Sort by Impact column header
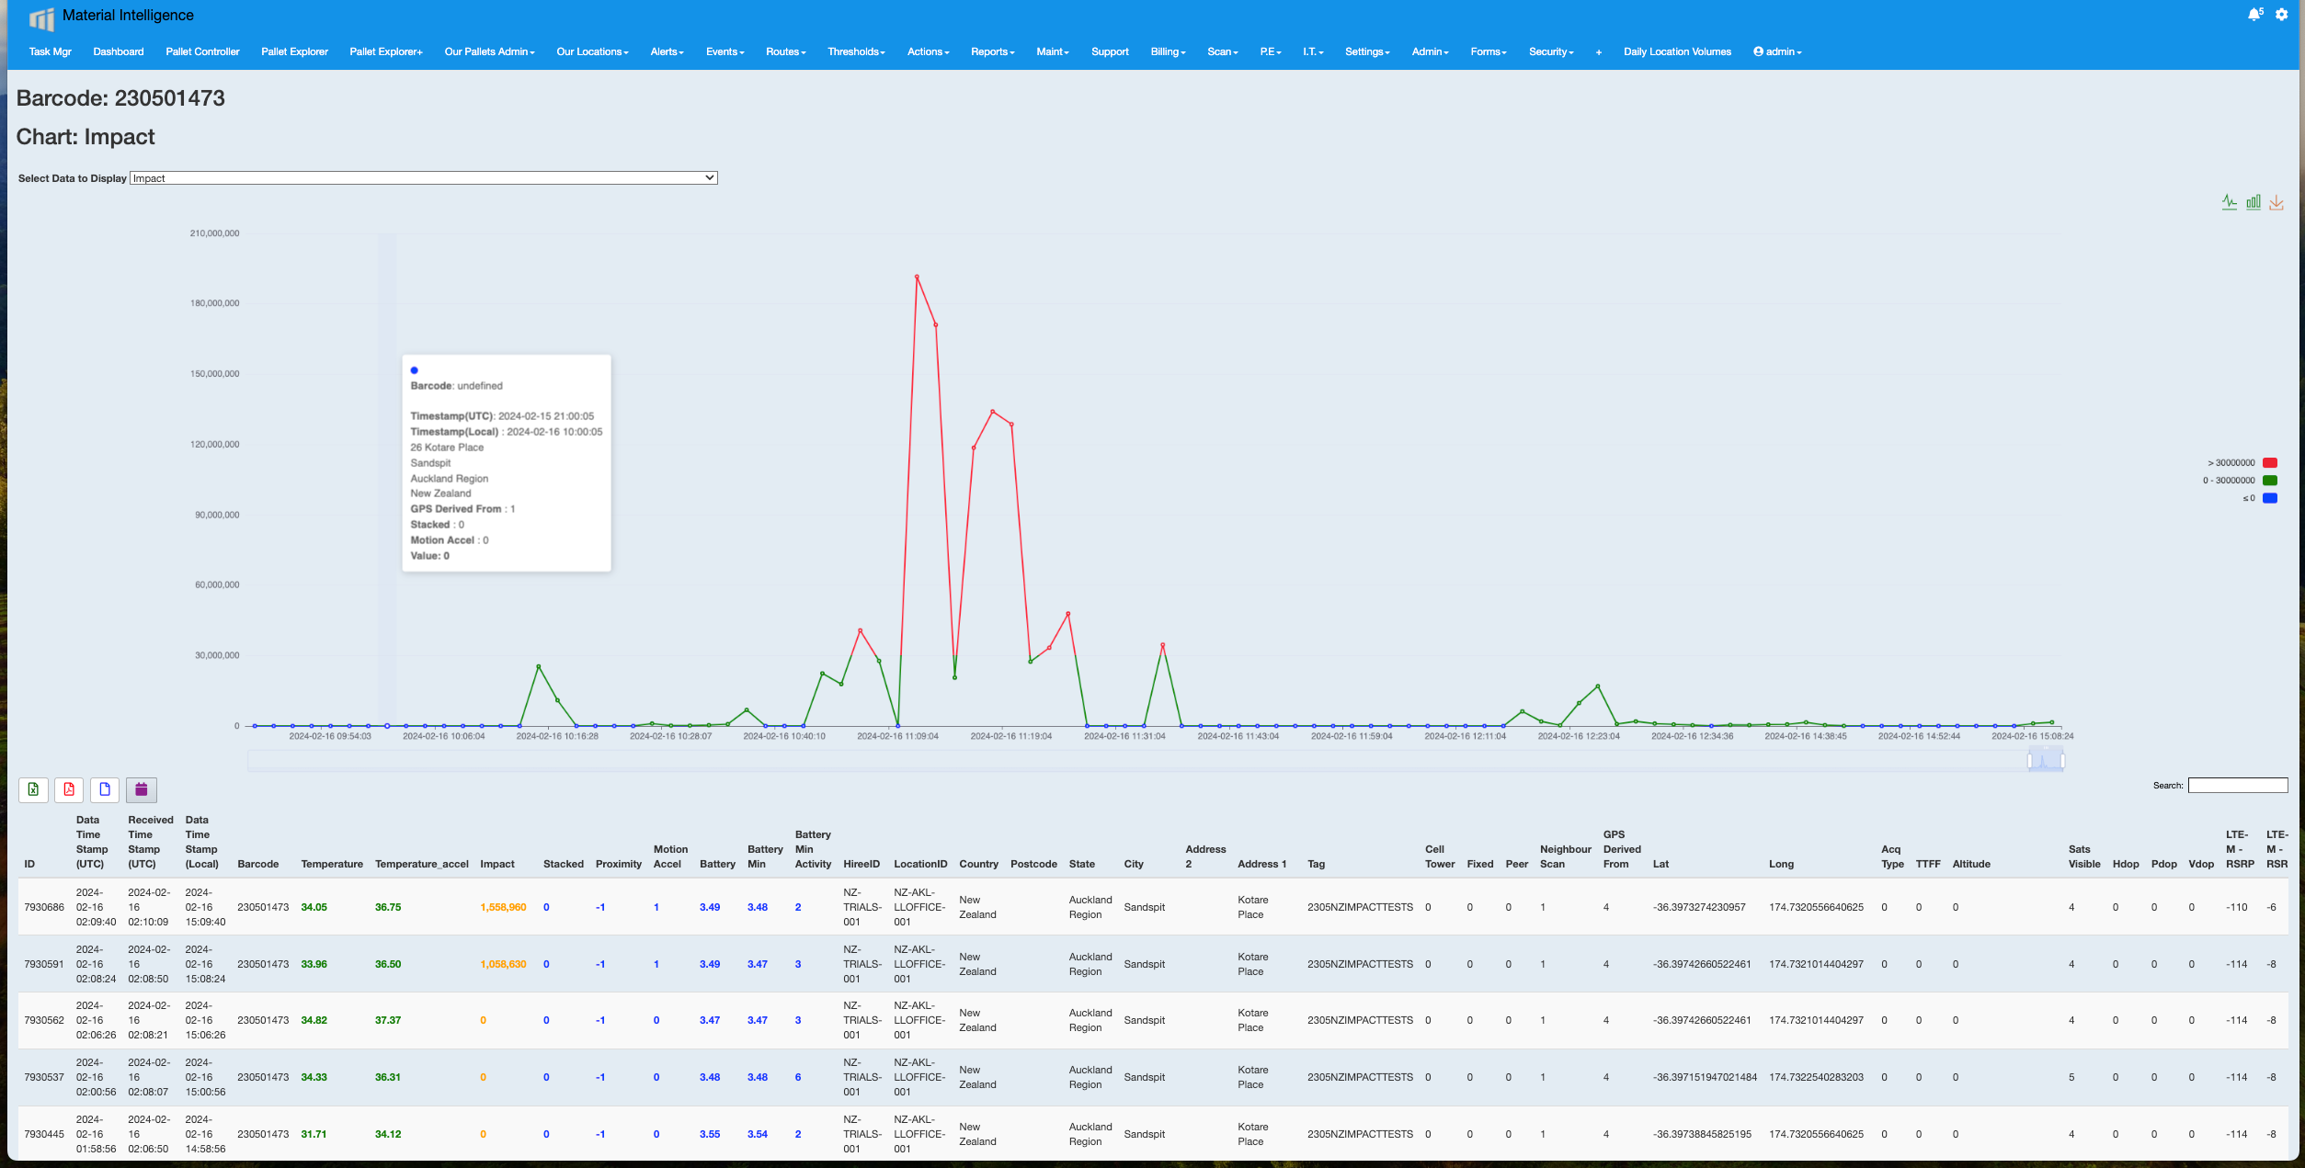 [x=497, y=864]
